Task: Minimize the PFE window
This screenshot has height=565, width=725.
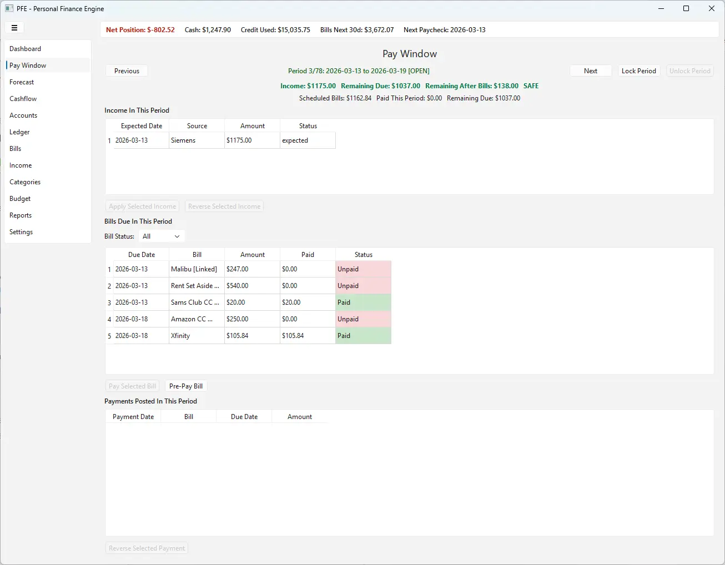Action: (661, 8)
